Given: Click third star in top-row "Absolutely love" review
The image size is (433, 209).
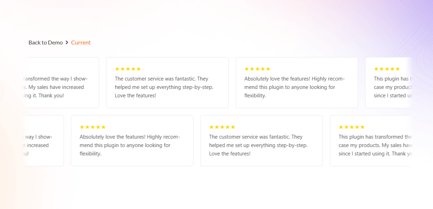Looking at the screenshot, I should (257, 69).
